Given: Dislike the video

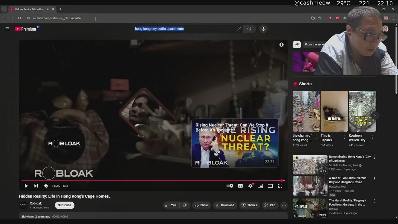Looking at the screenshot, I should (x=184, y=205).
